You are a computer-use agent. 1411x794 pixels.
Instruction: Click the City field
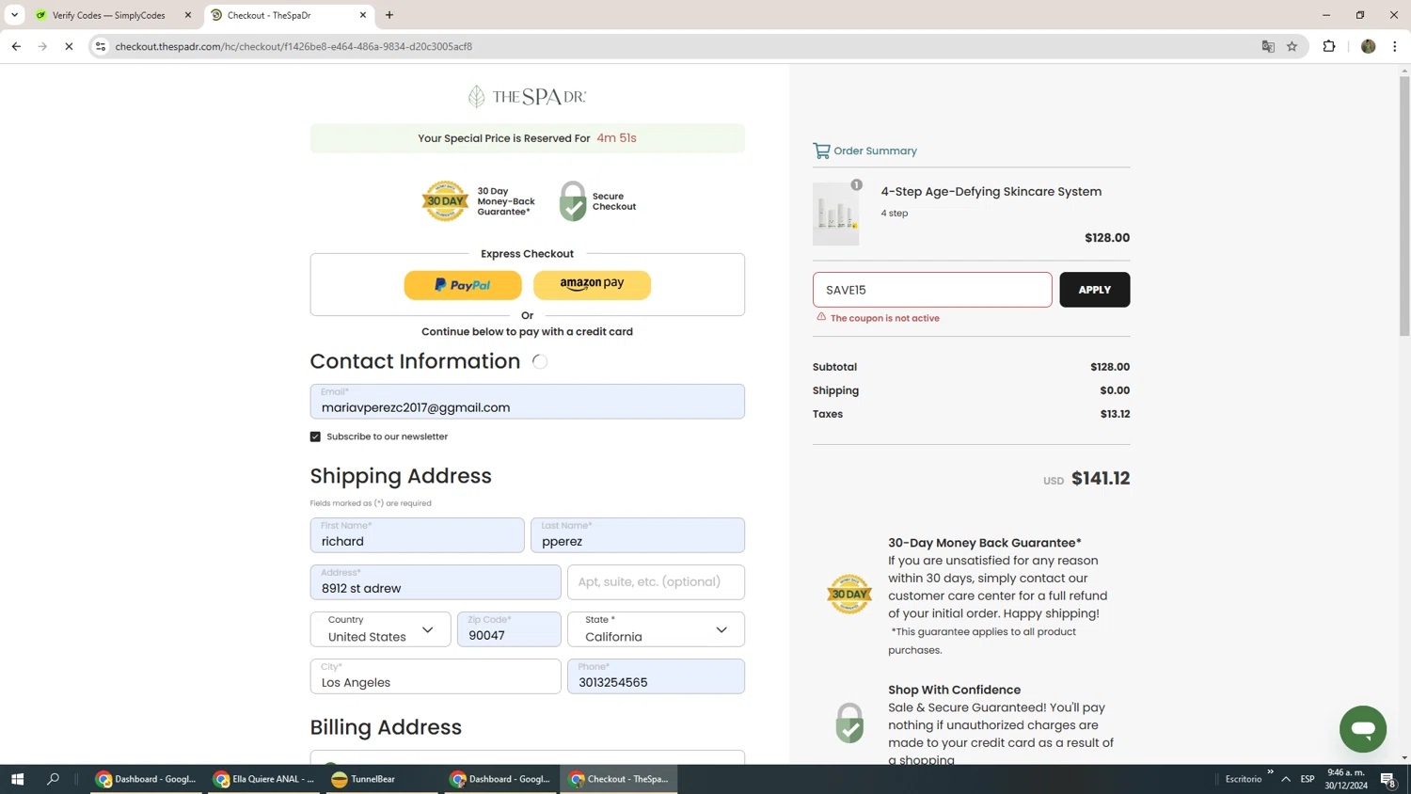436,676
